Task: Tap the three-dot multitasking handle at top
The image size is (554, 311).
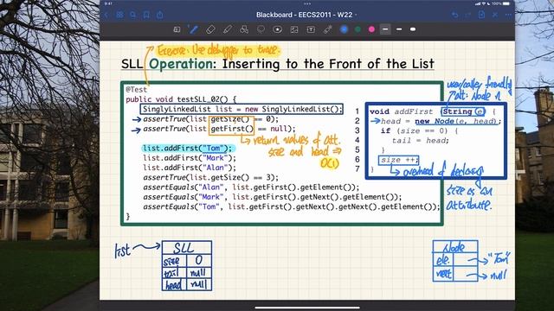Action: [x=307, y=3]
